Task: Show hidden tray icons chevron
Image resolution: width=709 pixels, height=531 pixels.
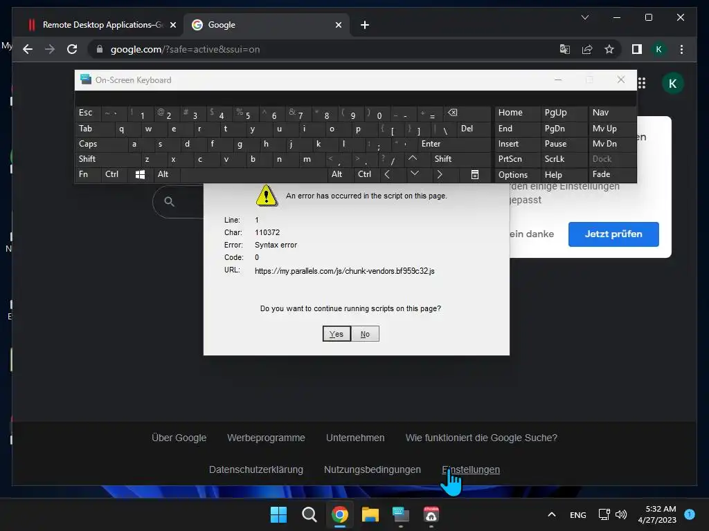Action: [552, 514]
